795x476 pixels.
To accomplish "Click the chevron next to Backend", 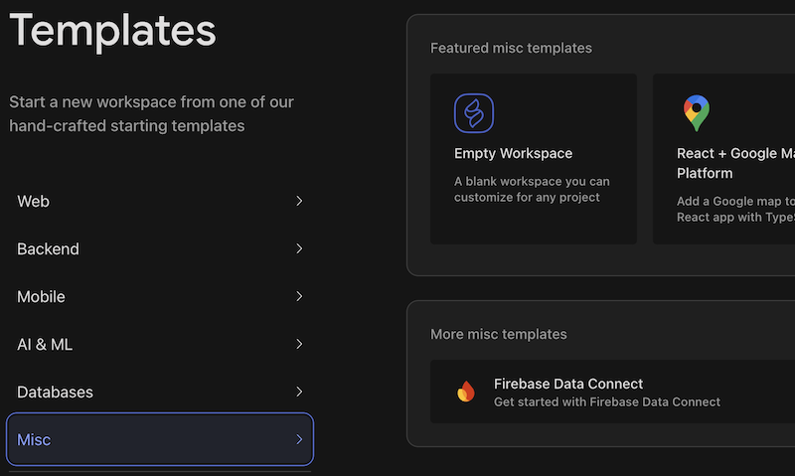I will coord(299,248).
